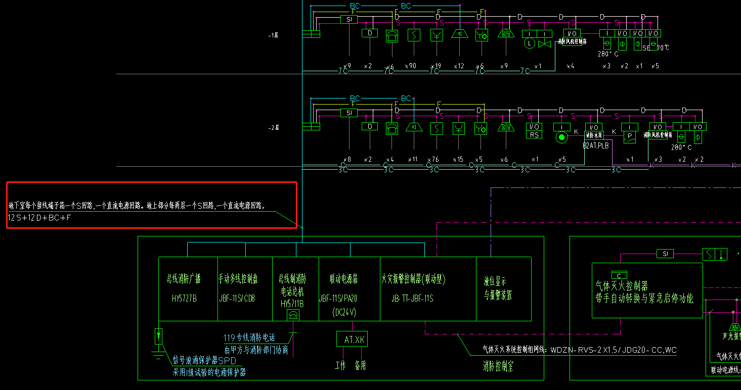Click the sound-light alarm symbol above x9 on -1层

click(505, 33)
